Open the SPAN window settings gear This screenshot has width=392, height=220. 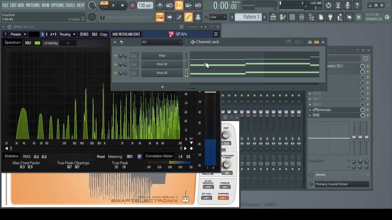9,27
